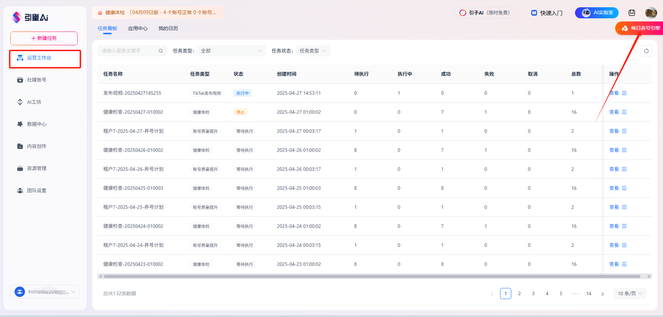Image resolution: width=663 pixels, height=317 pixels.
Task: Click 查看 for 发布视频-20250427145255
Action: (x=614, y=93)
